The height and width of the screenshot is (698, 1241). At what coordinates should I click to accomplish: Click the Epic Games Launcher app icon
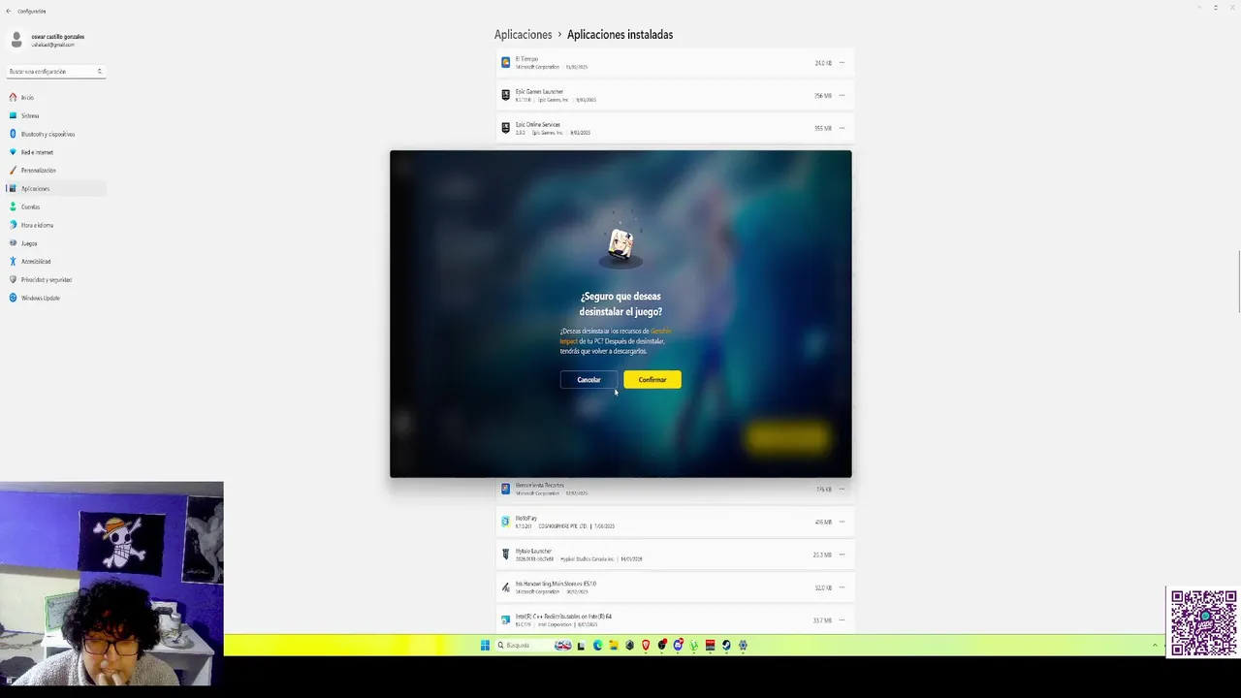pyautogui.click(x=505, y=95)
